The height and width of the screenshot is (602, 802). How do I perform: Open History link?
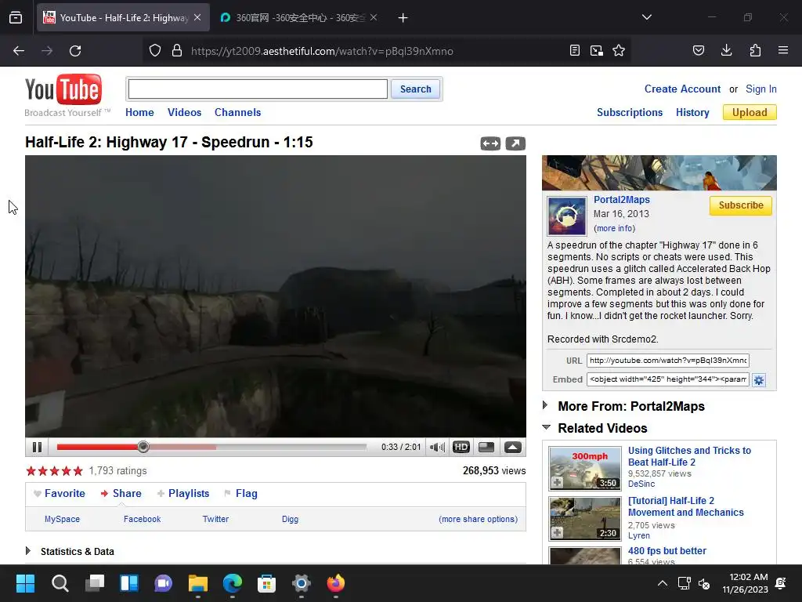(692, 112)
